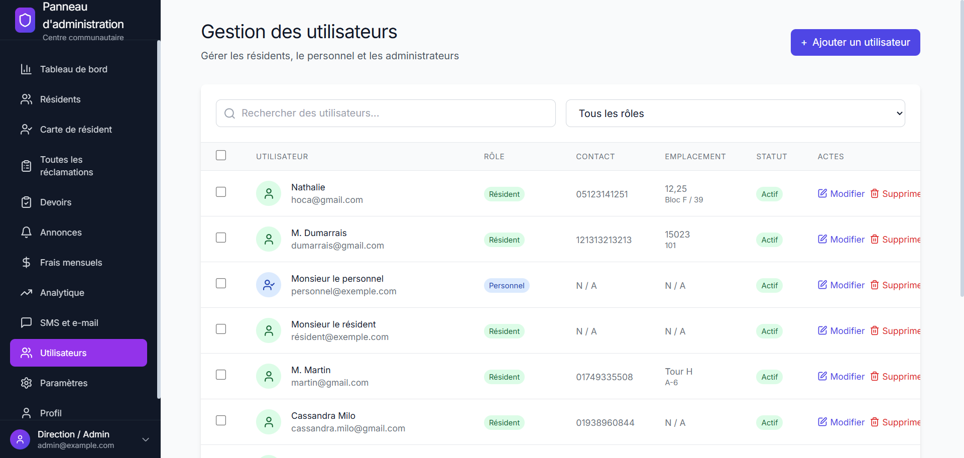Collapse the admin profile chevron

(x=145, y=439)
